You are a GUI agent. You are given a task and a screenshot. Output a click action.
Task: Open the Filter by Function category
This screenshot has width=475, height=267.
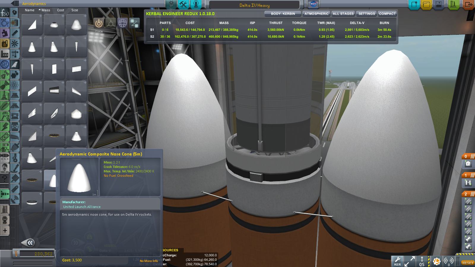coord(5,13)
